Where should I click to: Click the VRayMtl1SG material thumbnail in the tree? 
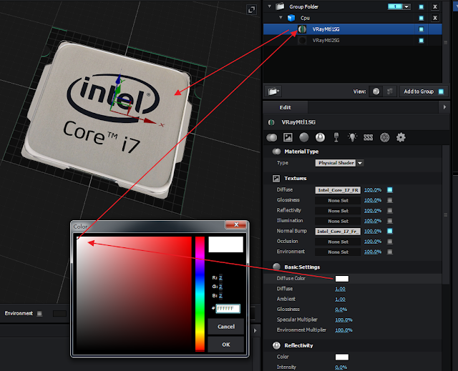point(302,29)
